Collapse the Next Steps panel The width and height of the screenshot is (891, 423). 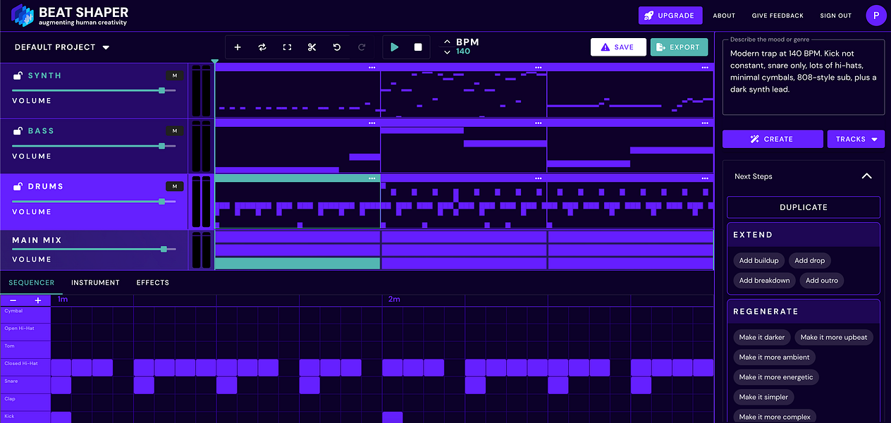[x=867, y=176]
